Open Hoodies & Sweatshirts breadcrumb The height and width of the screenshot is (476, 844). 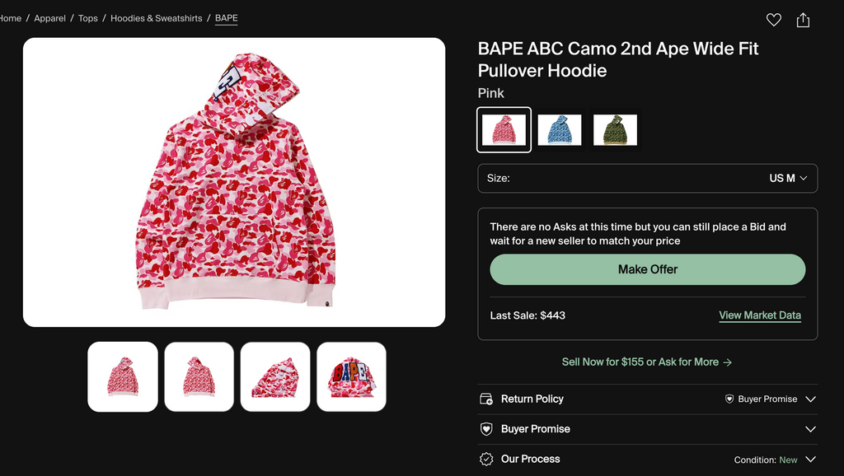click(x=157, y=18)
